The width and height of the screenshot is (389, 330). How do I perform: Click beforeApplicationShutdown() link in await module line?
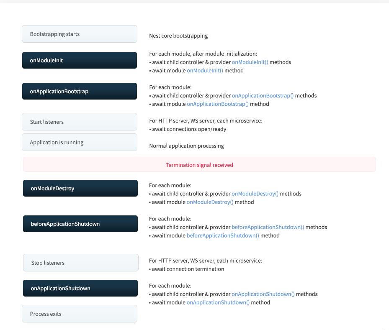coord(223,235)
